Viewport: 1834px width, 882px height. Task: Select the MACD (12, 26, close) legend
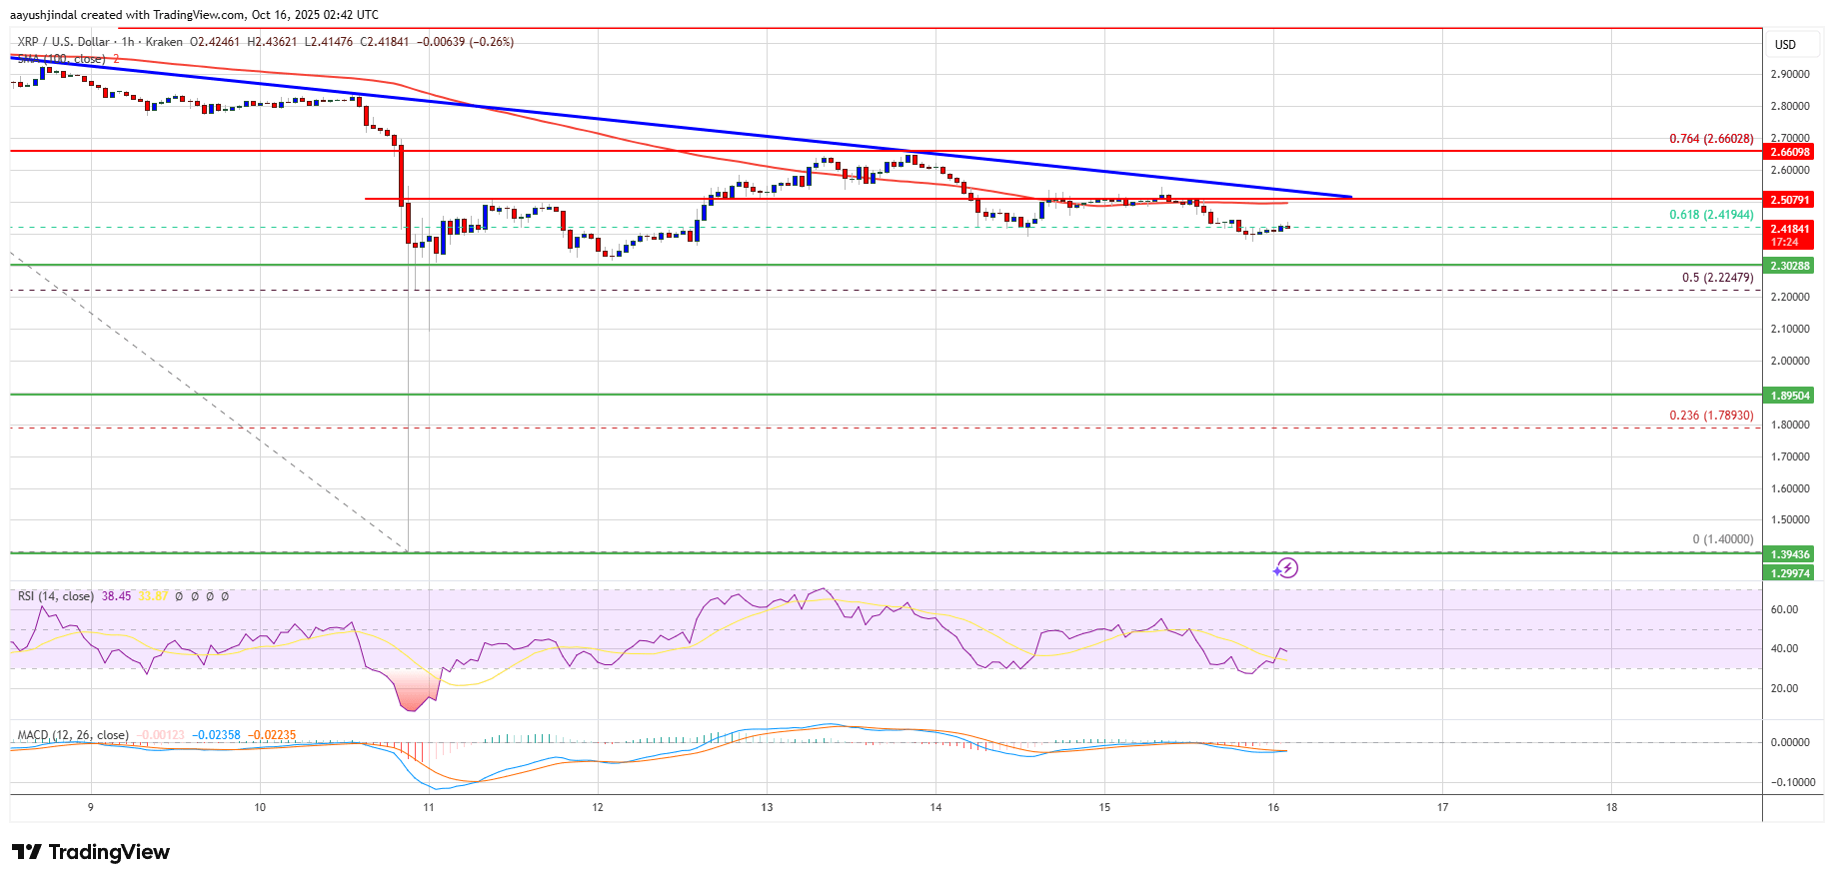(x=72, y=735)
